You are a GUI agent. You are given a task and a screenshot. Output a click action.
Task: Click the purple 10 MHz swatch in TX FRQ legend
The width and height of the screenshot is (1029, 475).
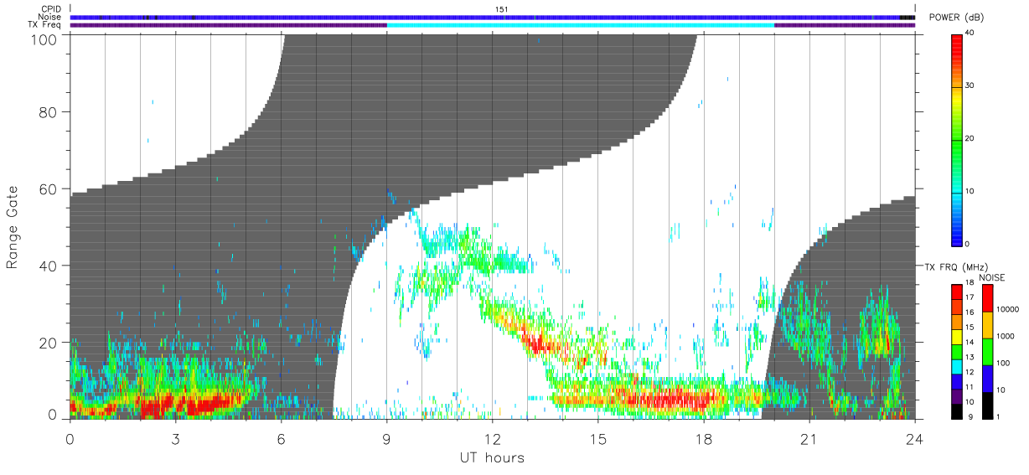pos(958,396)
